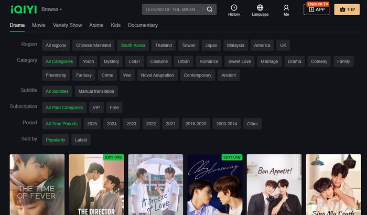The width and height of the screenshot is (367, 215).
Task: Filter by Costume category
Action: click(159, 61)
